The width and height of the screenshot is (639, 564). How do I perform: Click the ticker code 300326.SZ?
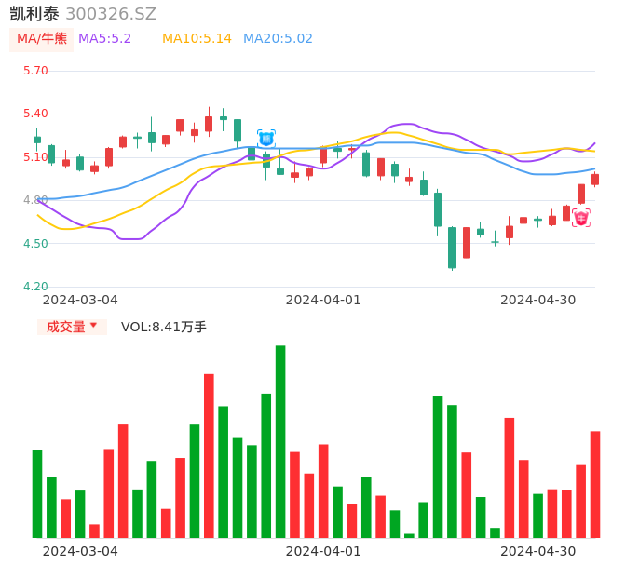[111, 14]
